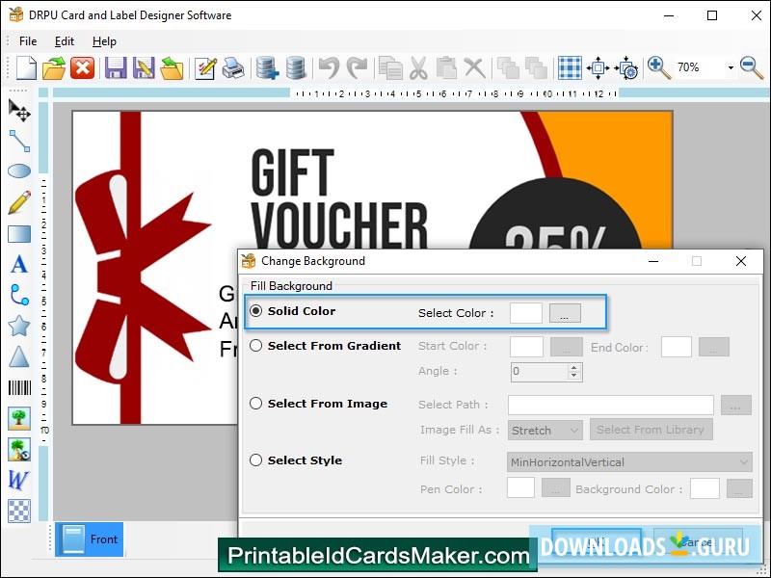Image resolution: width=771 pixels, height=578 pixels.
Task: Click the Pen Color swatch box
Action: point(520,488)
